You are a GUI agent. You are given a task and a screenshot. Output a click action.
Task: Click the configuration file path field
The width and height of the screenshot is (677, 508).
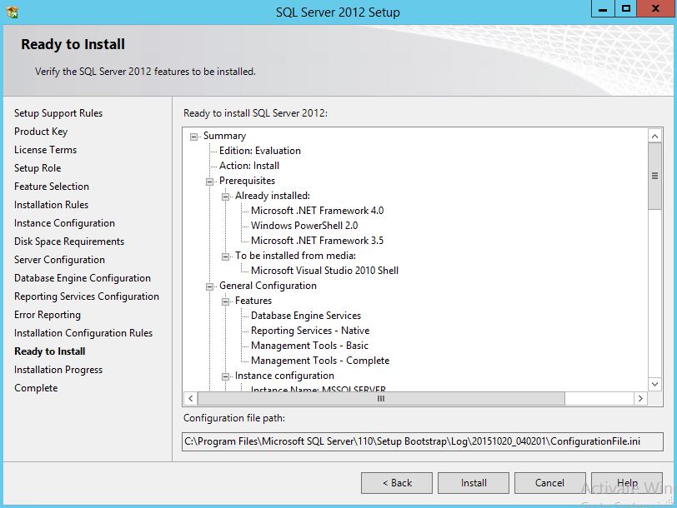coord(422,441)
